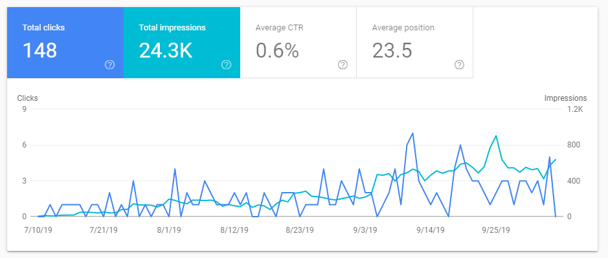Select the 8/1/19 date axis label

tap(169, 230)
